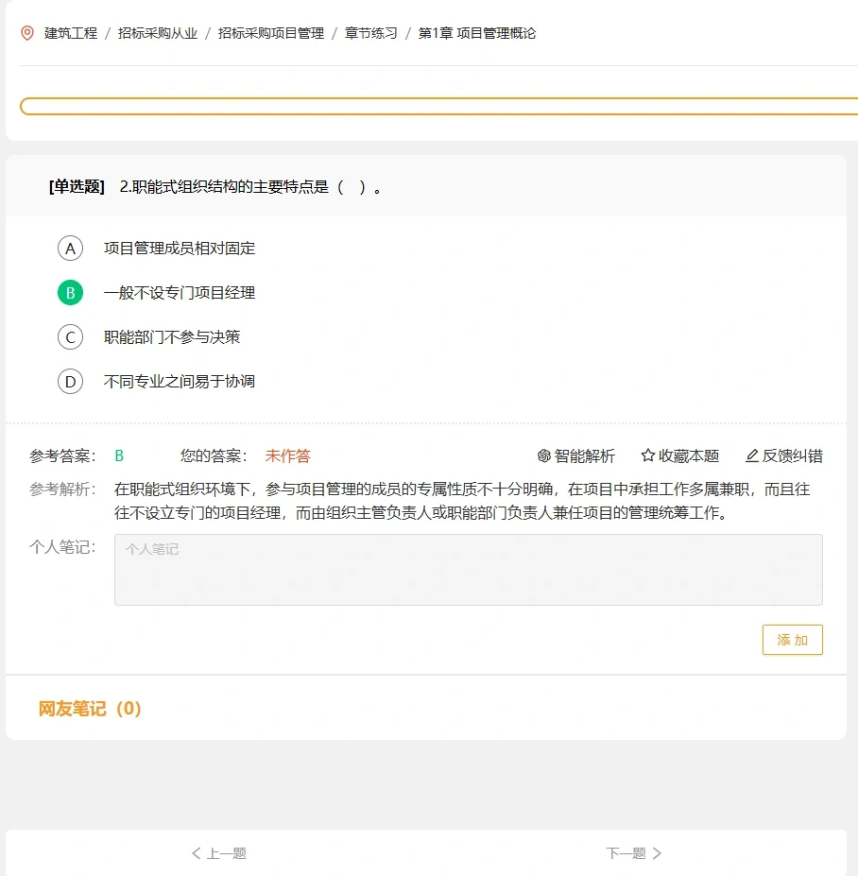858x876 pixels.
Task: Open 第1章 项目管理概论 breadcrumb
Action: click(476, 31)
